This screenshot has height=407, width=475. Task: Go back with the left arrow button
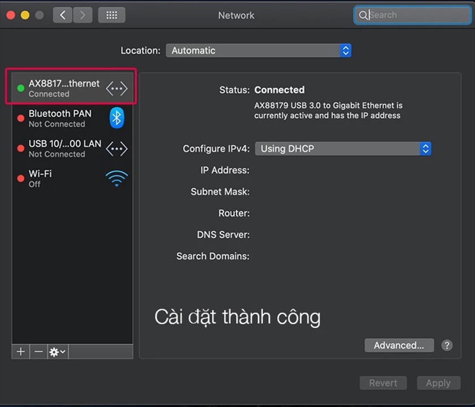(63, 15)
